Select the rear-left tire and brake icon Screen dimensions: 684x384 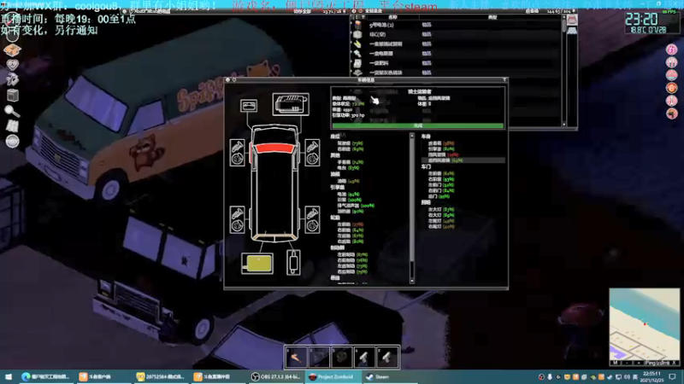[238, 219]
